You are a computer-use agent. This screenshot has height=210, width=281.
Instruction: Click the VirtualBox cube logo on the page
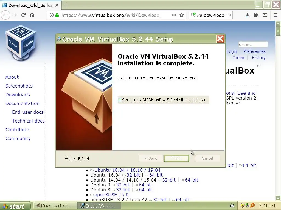pyautogui.click(x=21, y=42)
